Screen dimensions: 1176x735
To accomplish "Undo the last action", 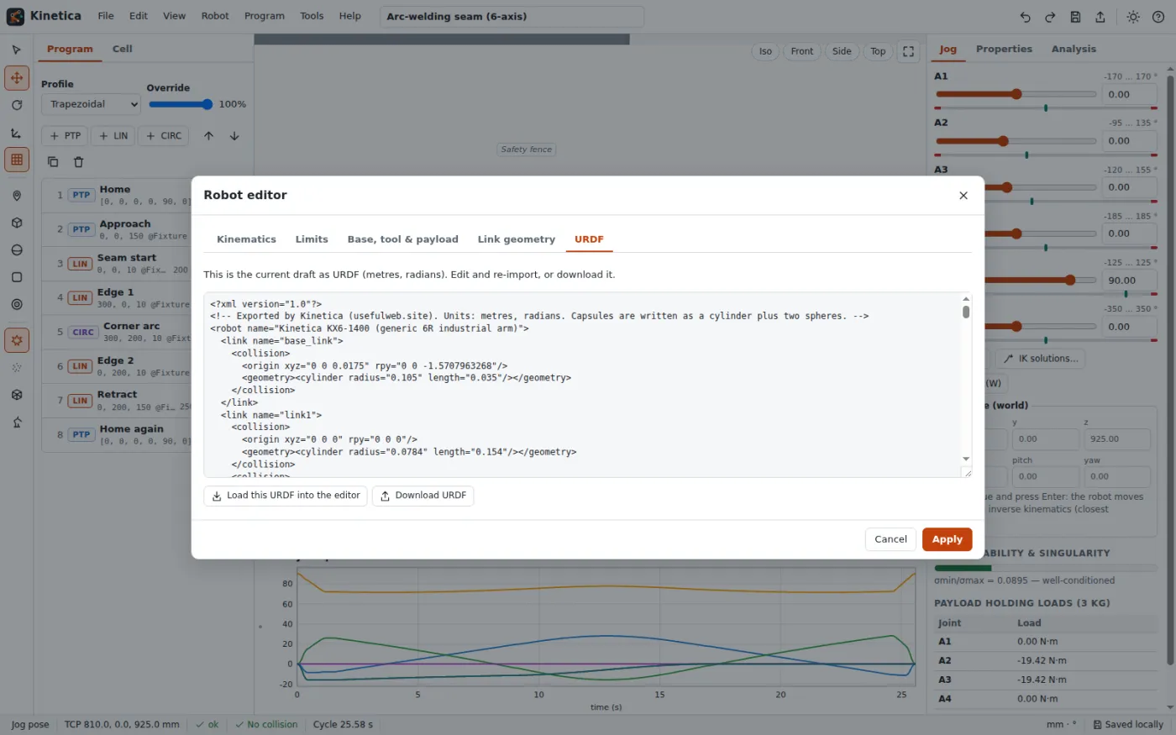I will pyautogui.click(x=1025, y=17).
